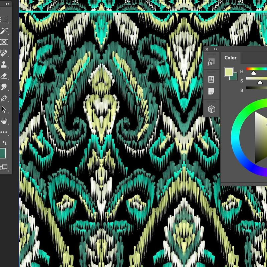Click the rainbow hue gradient bar
Screen dimensions: 267x267
pos(256,69)
